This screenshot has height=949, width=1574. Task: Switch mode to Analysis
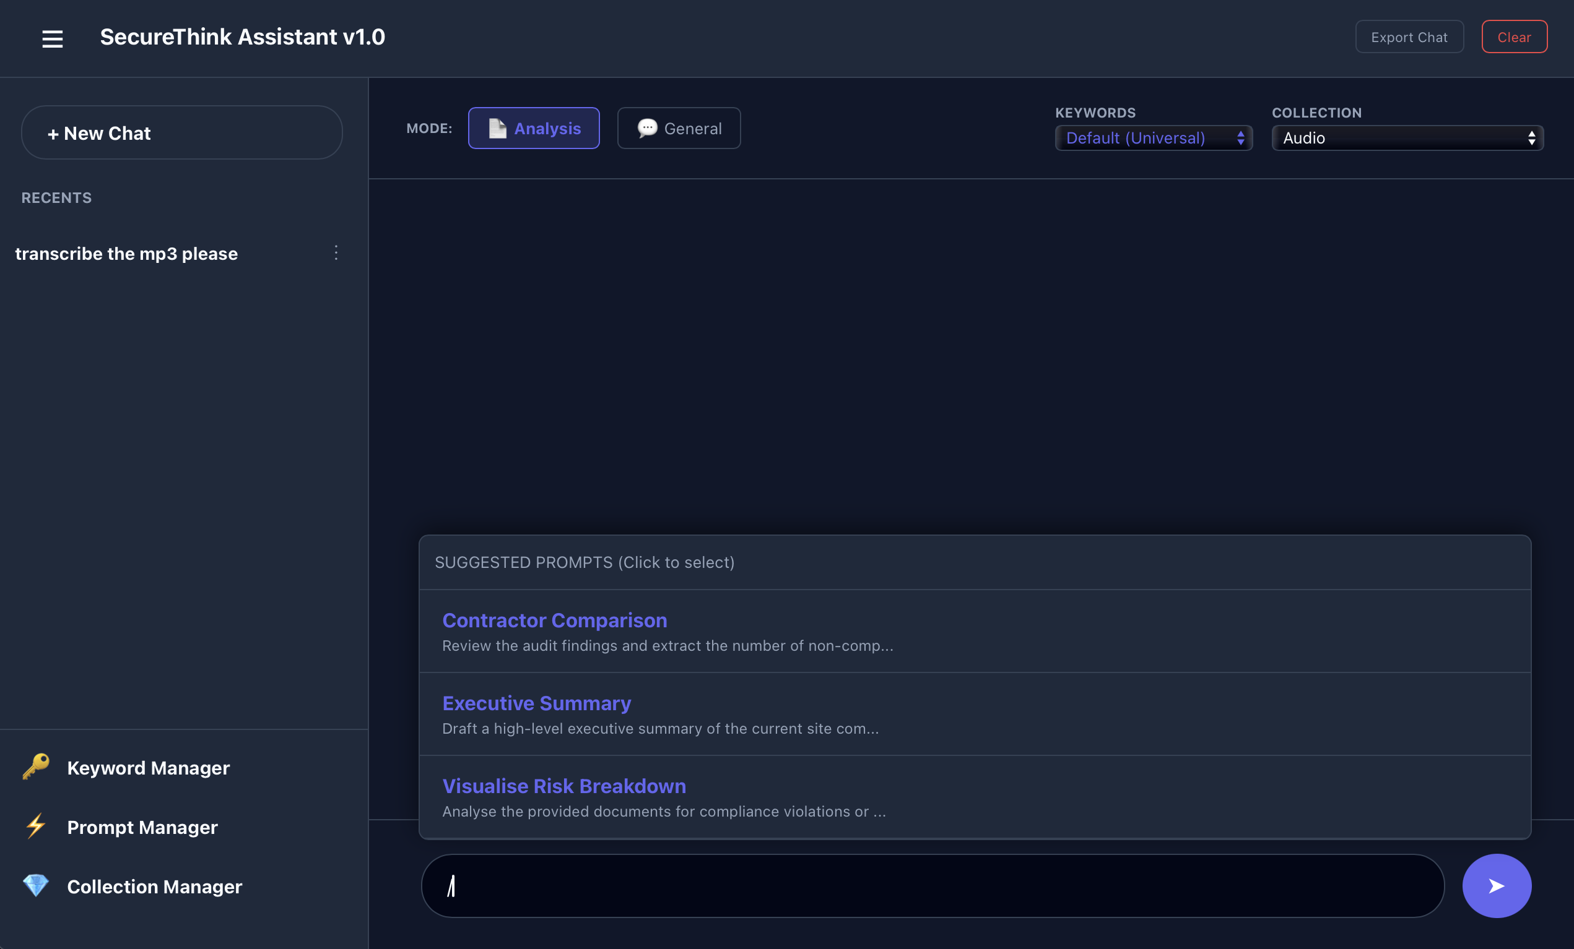[533, 128]
